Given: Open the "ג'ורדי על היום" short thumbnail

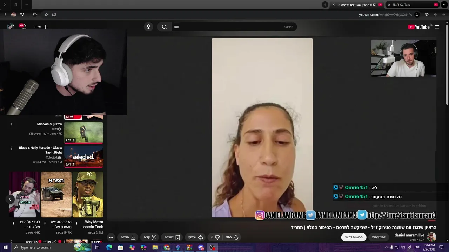Looking at the screenshot, I should 25,194.
